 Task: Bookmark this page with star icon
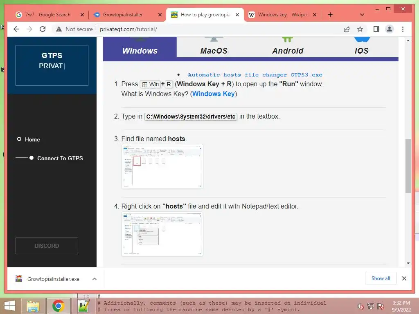tap(360, 29)
